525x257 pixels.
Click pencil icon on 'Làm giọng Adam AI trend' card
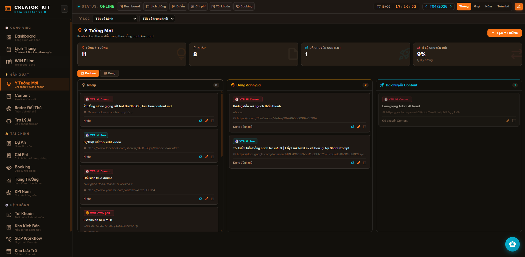508,121
